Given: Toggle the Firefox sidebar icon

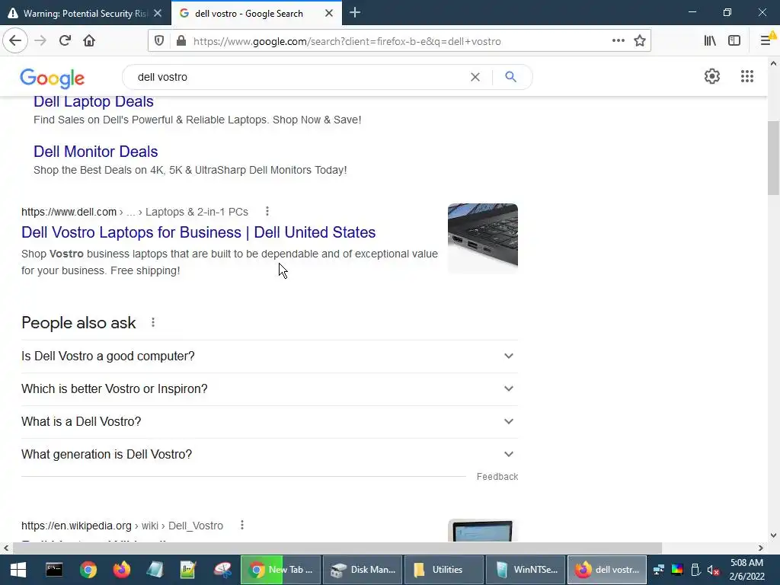Looking at the screenshot, I should pyautogui.click(x=734, y=41).
